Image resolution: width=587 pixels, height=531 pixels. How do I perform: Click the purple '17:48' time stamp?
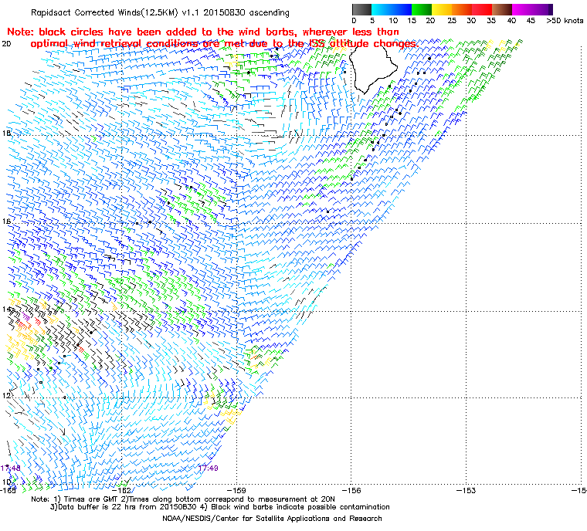[x=11, y=468]
